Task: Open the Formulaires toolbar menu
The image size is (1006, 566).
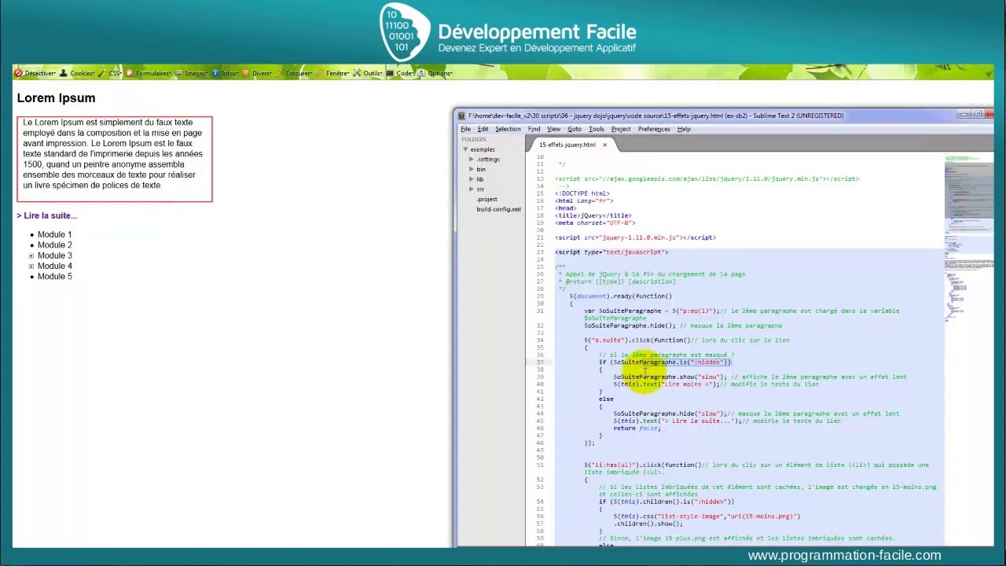Action: [149, 73]
